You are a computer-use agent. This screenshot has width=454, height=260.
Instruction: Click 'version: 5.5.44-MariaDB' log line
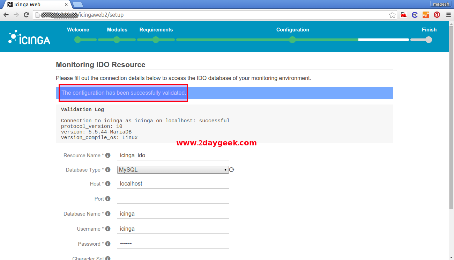point(96,132)
